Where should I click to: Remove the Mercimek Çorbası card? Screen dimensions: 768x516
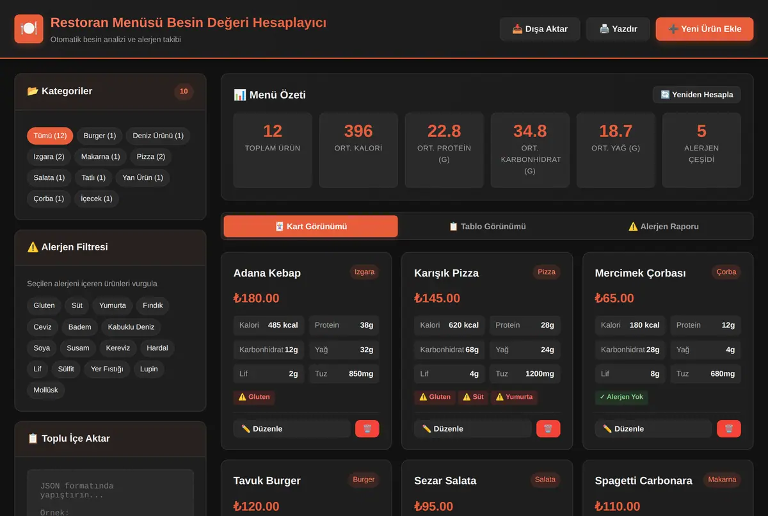(x=729, y=429)
